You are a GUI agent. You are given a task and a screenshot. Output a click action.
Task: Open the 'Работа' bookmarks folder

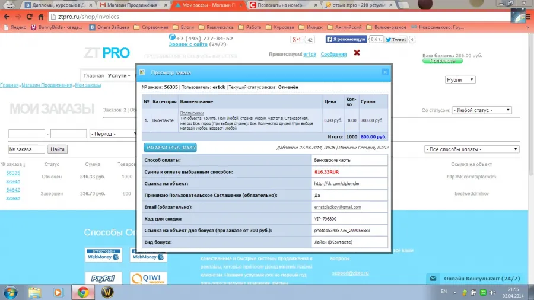tap(250, 27)
